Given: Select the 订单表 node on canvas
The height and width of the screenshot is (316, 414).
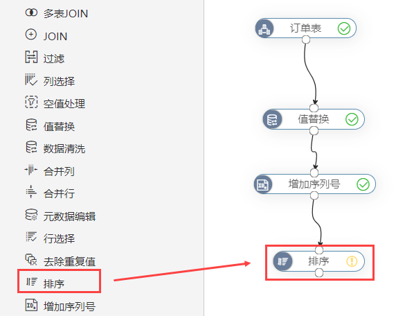Looking at the screenshot, I should pos(306,28).
